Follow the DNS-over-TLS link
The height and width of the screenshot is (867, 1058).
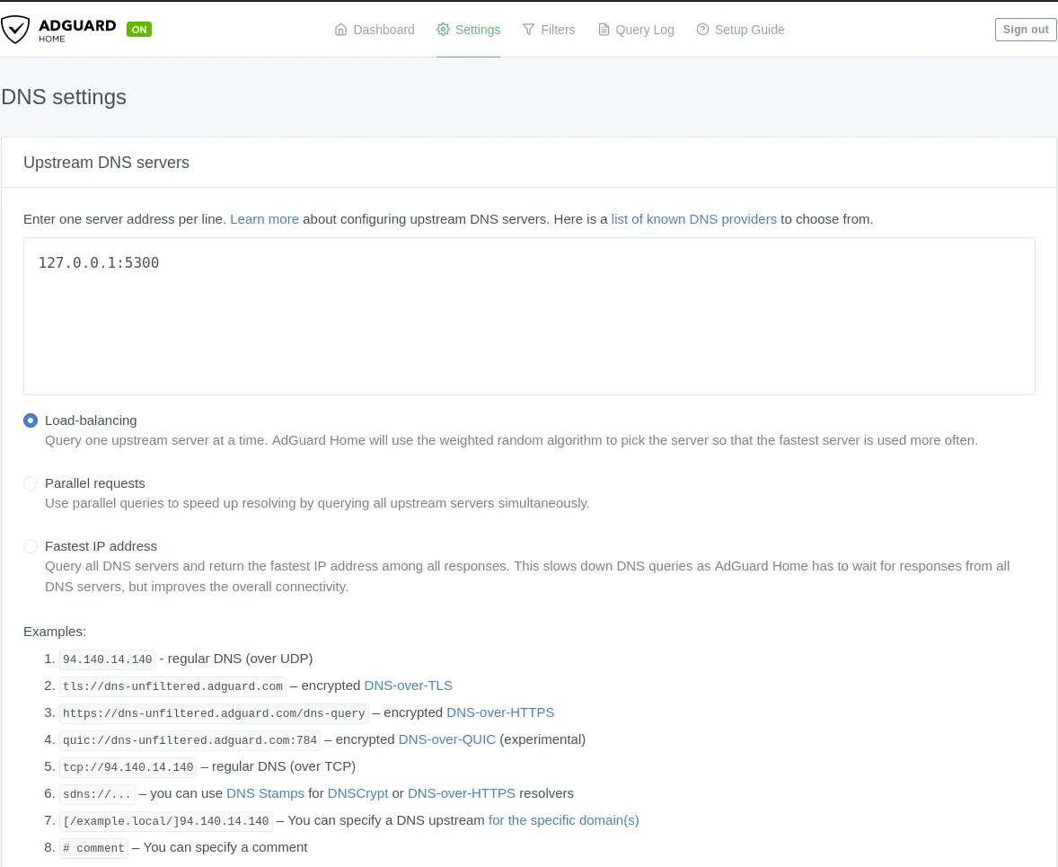click(408, 686)
